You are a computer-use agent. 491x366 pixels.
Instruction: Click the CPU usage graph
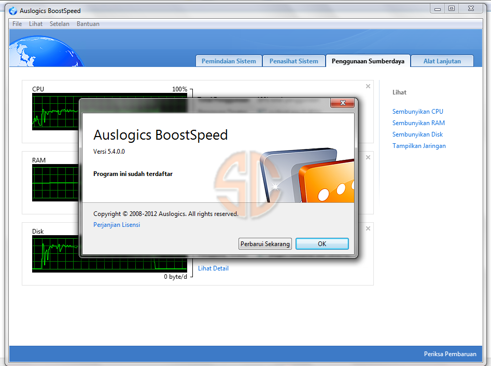(55, 112)
